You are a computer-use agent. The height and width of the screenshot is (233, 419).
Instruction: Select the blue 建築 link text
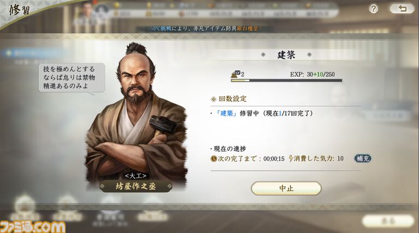coord(226,113)
